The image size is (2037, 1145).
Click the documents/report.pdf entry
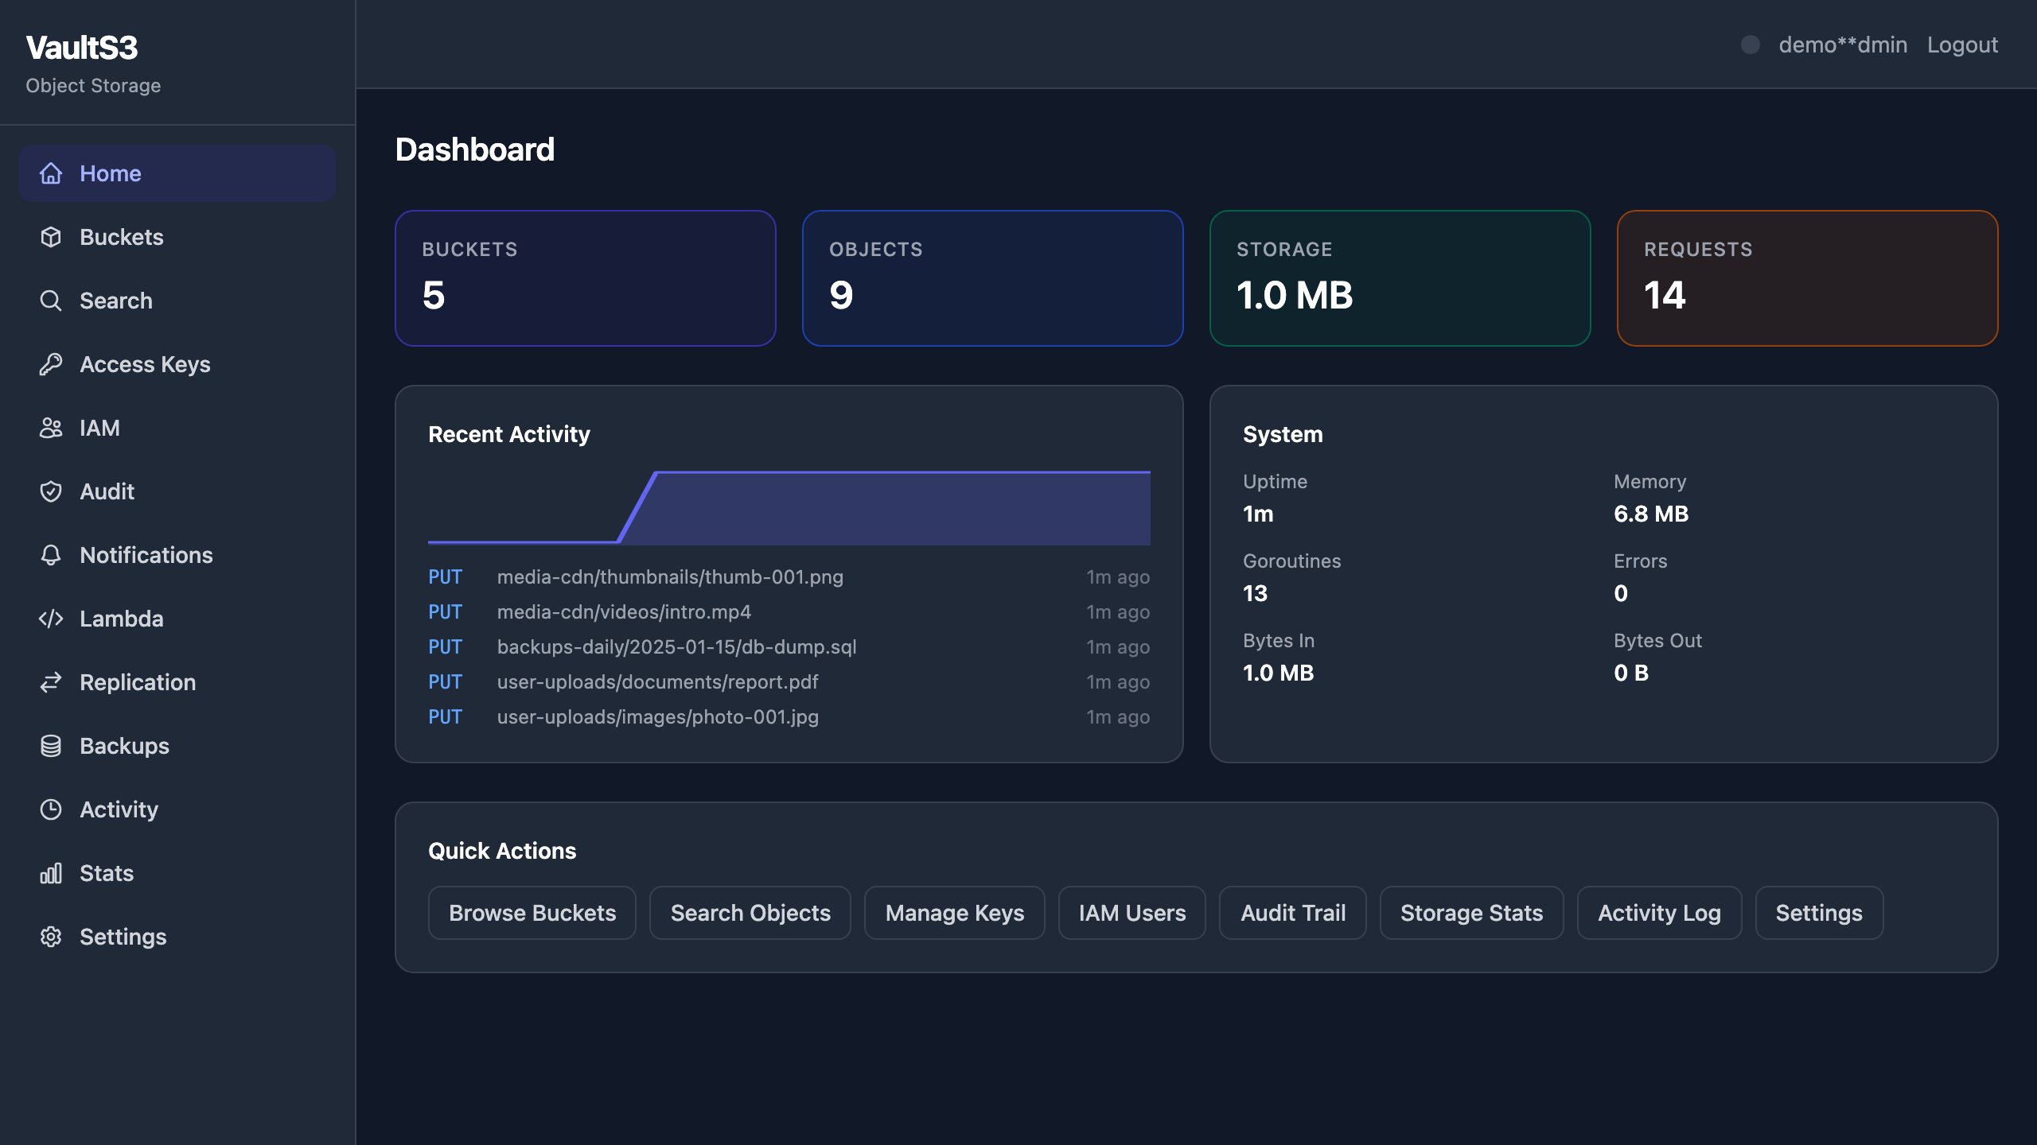tap(789, 682)
